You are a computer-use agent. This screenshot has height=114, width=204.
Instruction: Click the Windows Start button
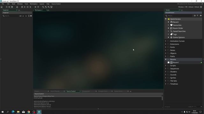pos(3,112)
